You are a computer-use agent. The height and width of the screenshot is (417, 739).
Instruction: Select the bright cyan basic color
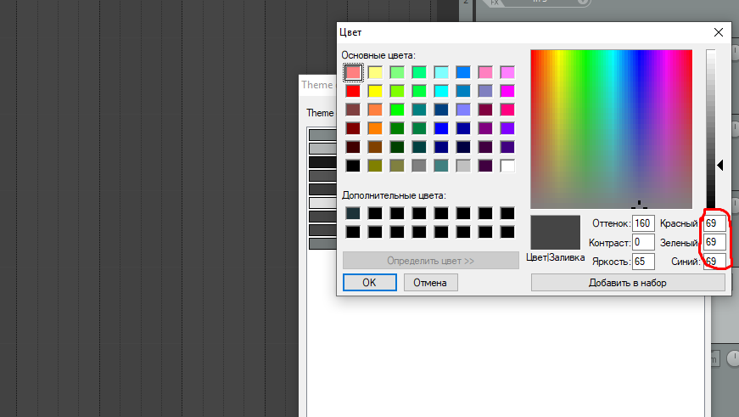tap(441, 91)
